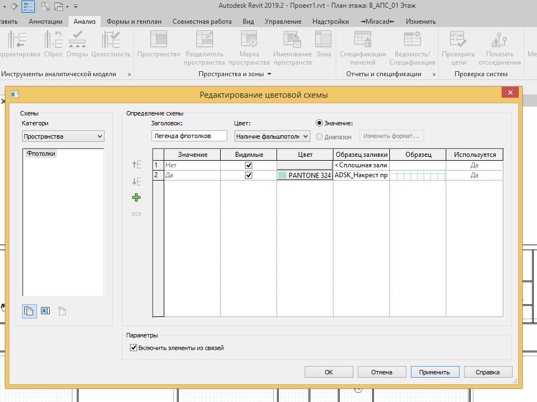Click the Заголовок field Легенда фпотолков
This screenshot has height=402, width=537.
(x=189, y=136)
